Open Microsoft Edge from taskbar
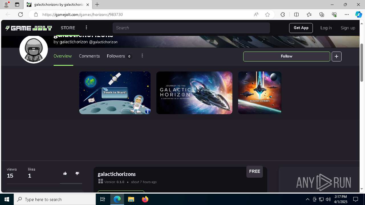 tap(117, 199)
